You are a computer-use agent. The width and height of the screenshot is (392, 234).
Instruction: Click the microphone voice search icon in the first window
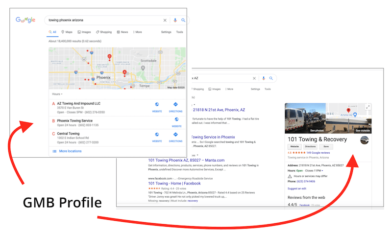click(175, 20)
